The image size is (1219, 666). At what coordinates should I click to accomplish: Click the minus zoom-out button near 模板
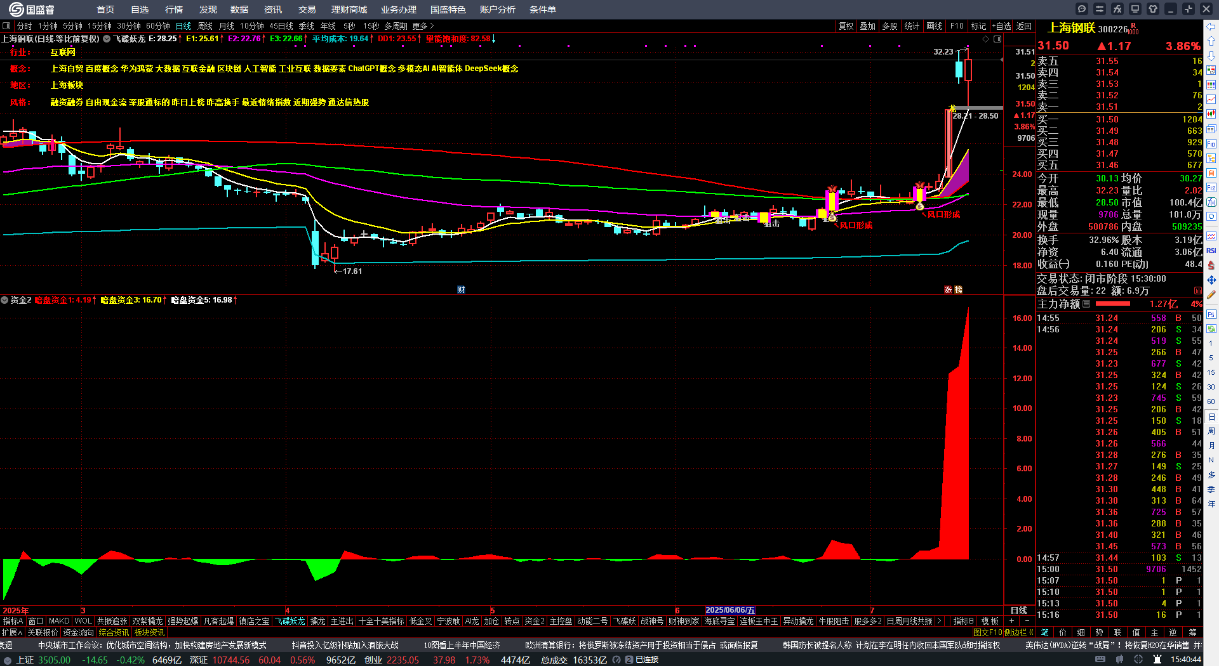click(1027, 621)
